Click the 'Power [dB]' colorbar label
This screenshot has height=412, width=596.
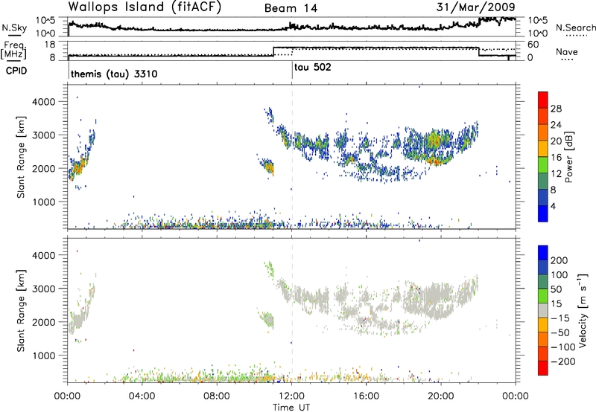pos(568,157)
